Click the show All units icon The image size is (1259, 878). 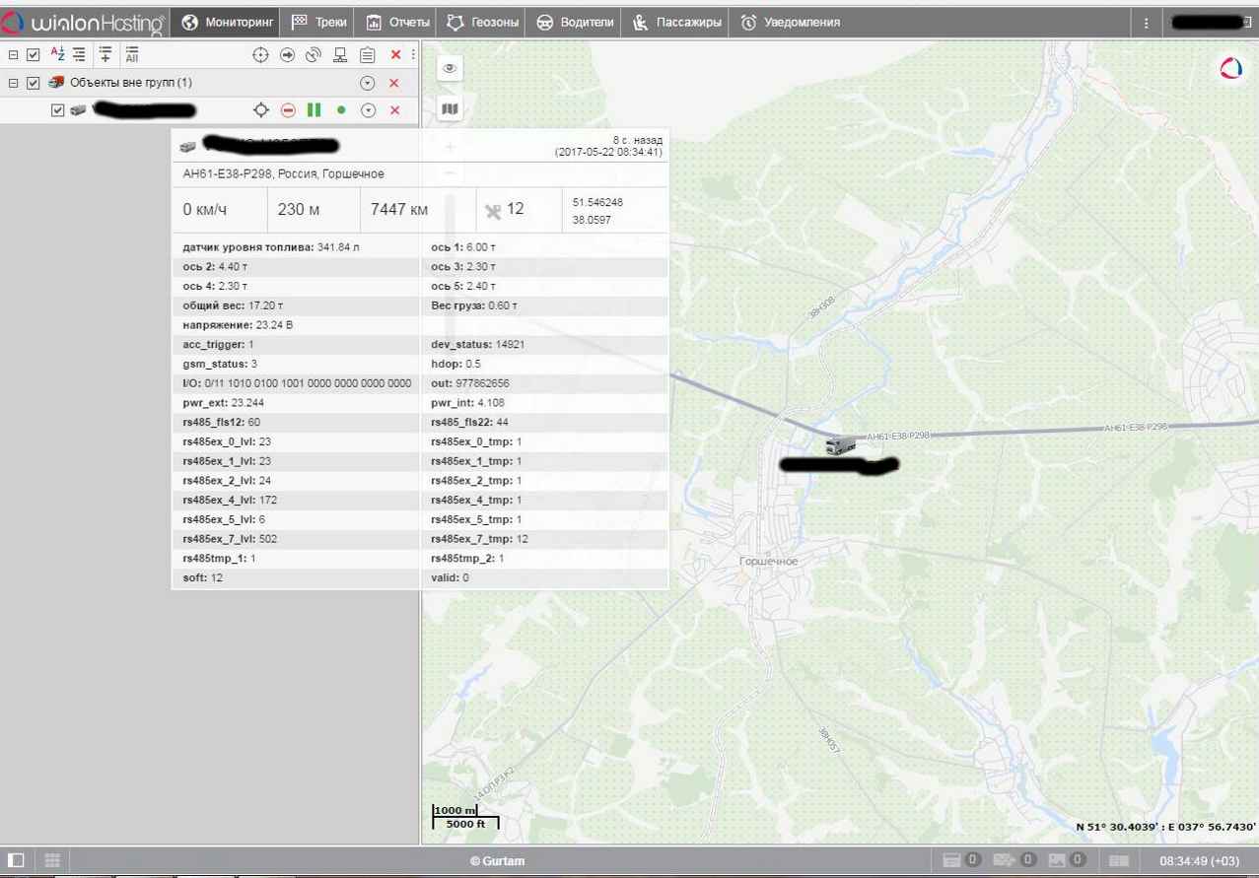(x=132, y=55)
